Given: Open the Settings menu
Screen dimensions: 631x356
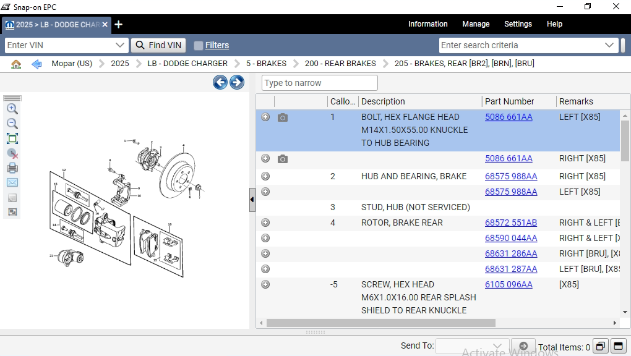Looking at the screenshot, I should (518, 24).
